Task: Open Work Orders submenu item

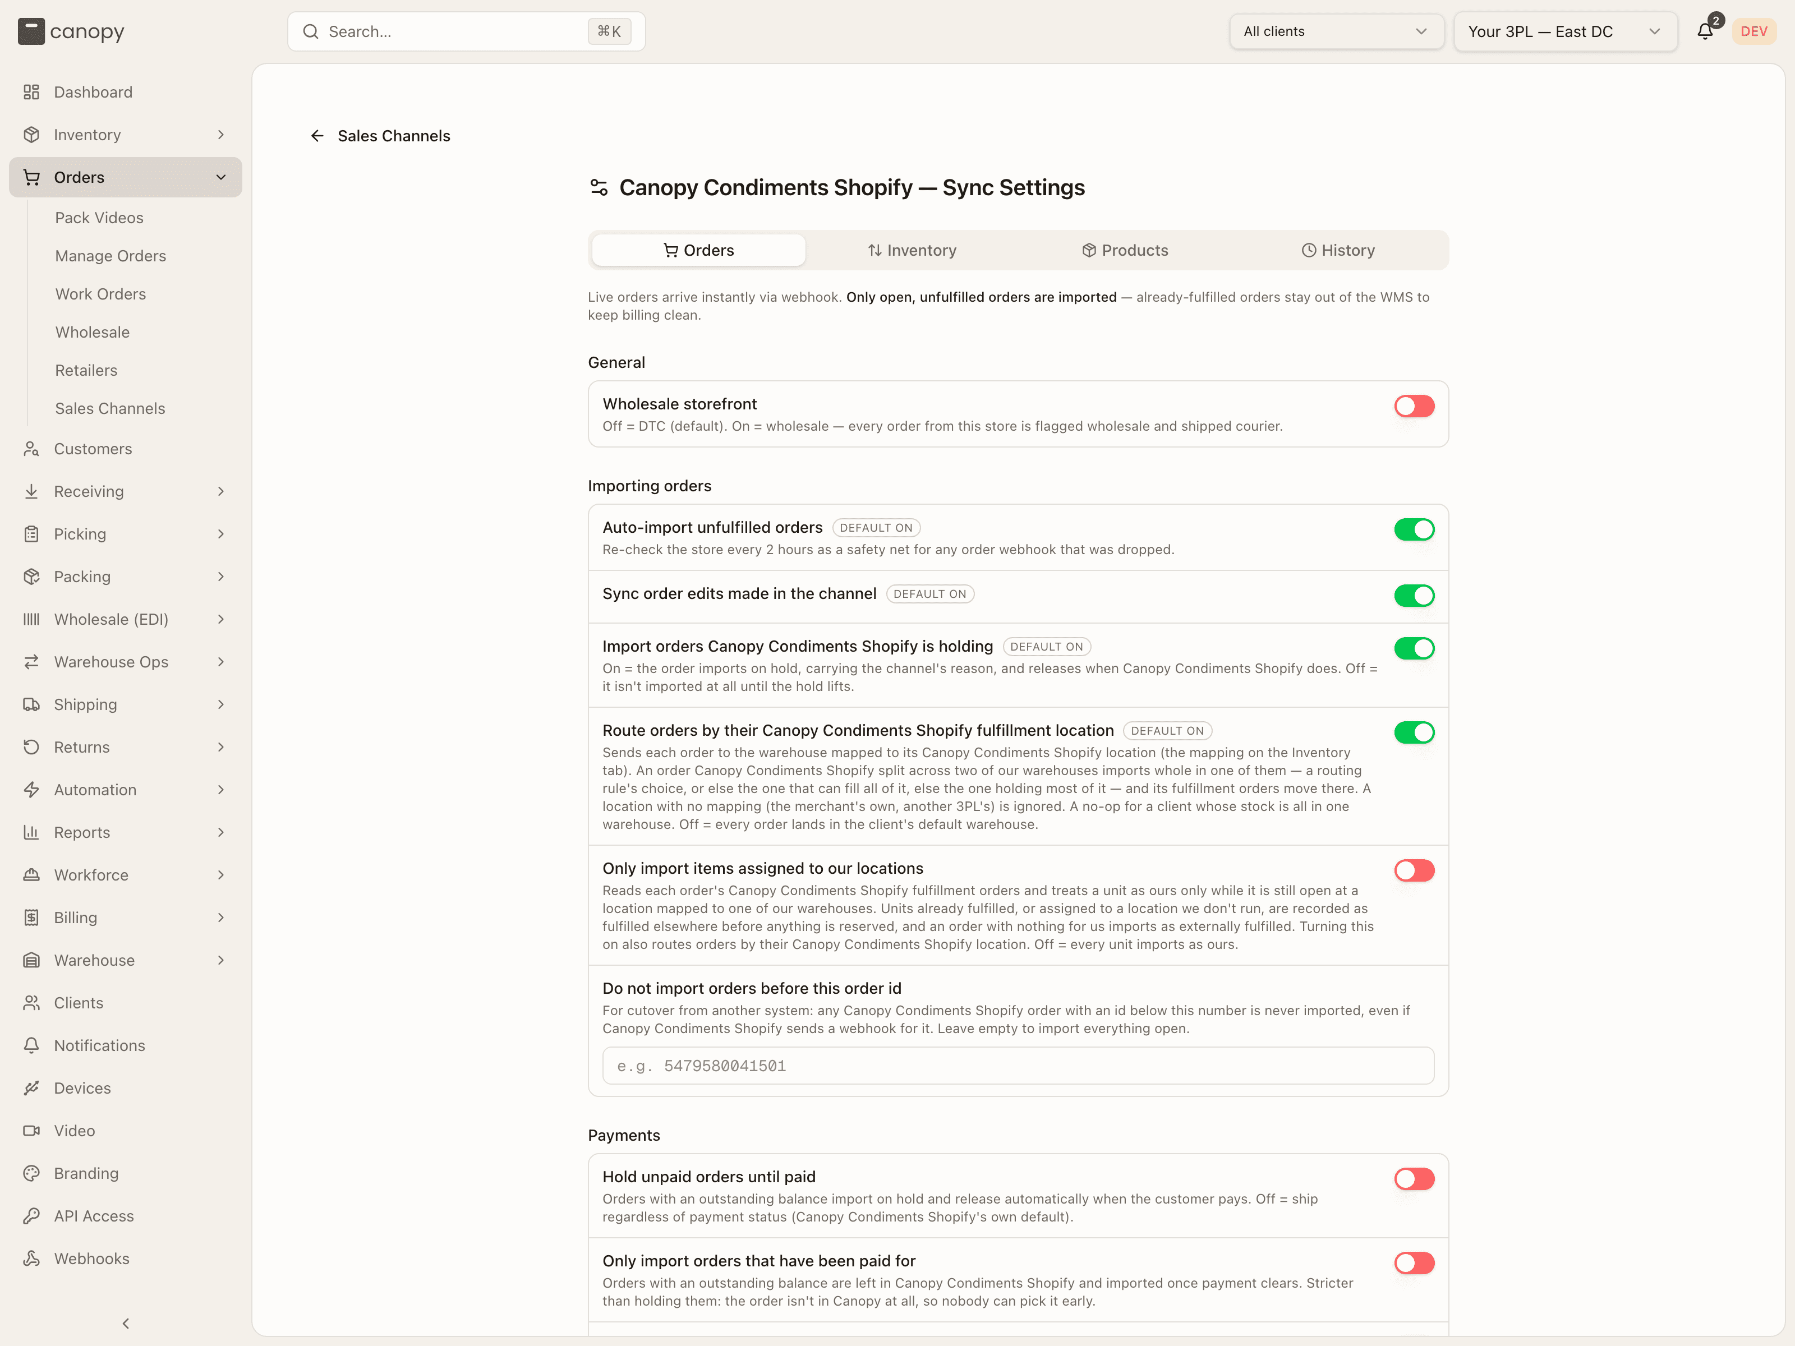Action: click(100, 294)
